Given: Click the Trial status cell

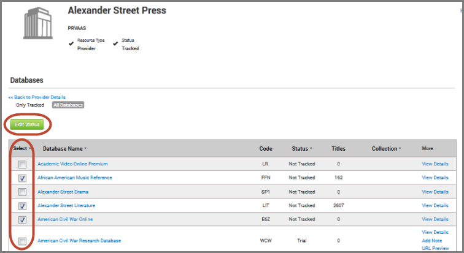Looking at the screenshot, I should [302, 241].
